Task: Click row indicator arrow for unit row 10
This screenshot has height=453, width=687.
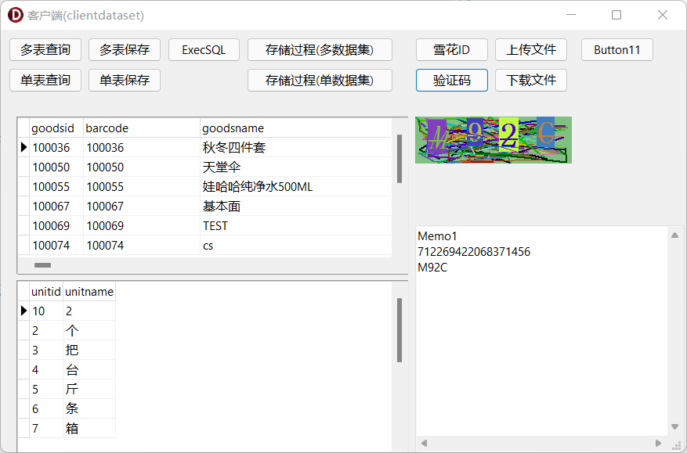Action: pos(24,311)
